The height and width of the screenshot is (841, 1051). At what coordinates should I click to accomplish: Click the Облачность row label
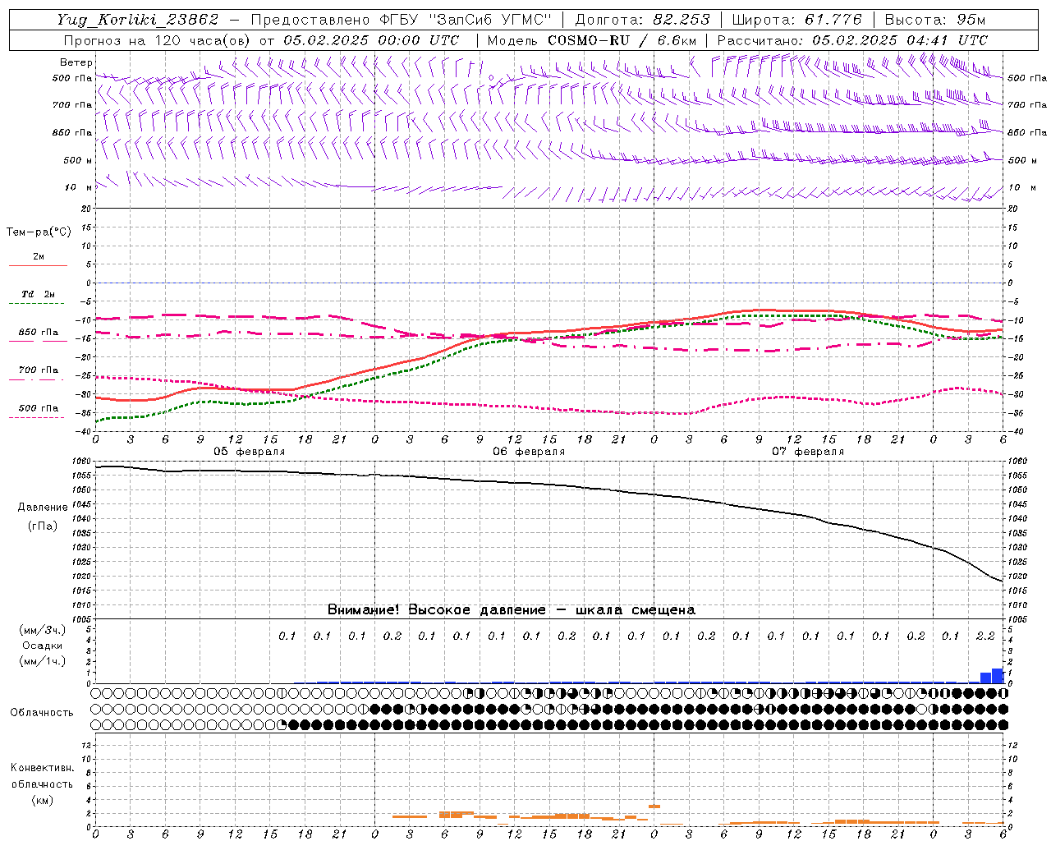pos(42,712)
